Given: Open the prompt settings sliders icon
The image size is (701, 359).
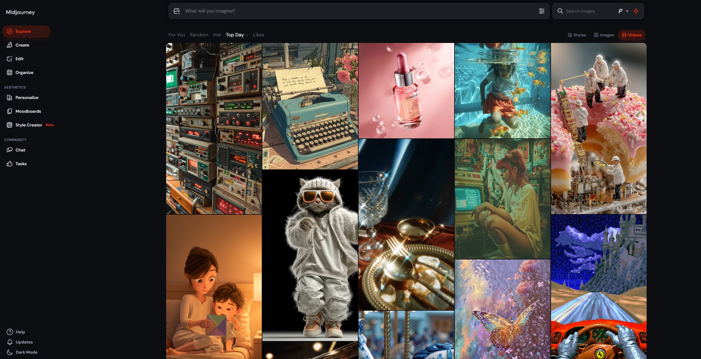Looking at the screenshot, I should pos(541,11).
